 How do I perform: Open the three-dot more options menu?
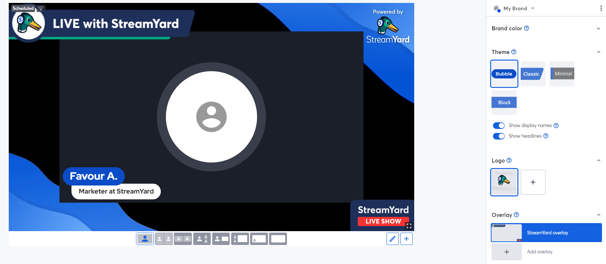pos(601,8)
